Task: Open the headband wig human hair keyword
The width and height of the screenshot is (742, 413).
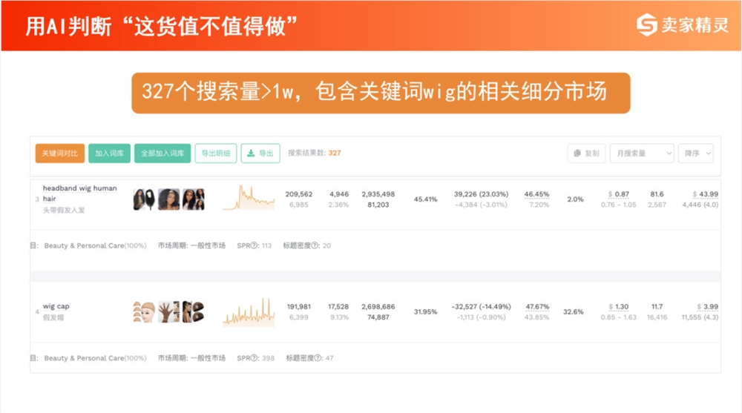Action: (79, 194)
